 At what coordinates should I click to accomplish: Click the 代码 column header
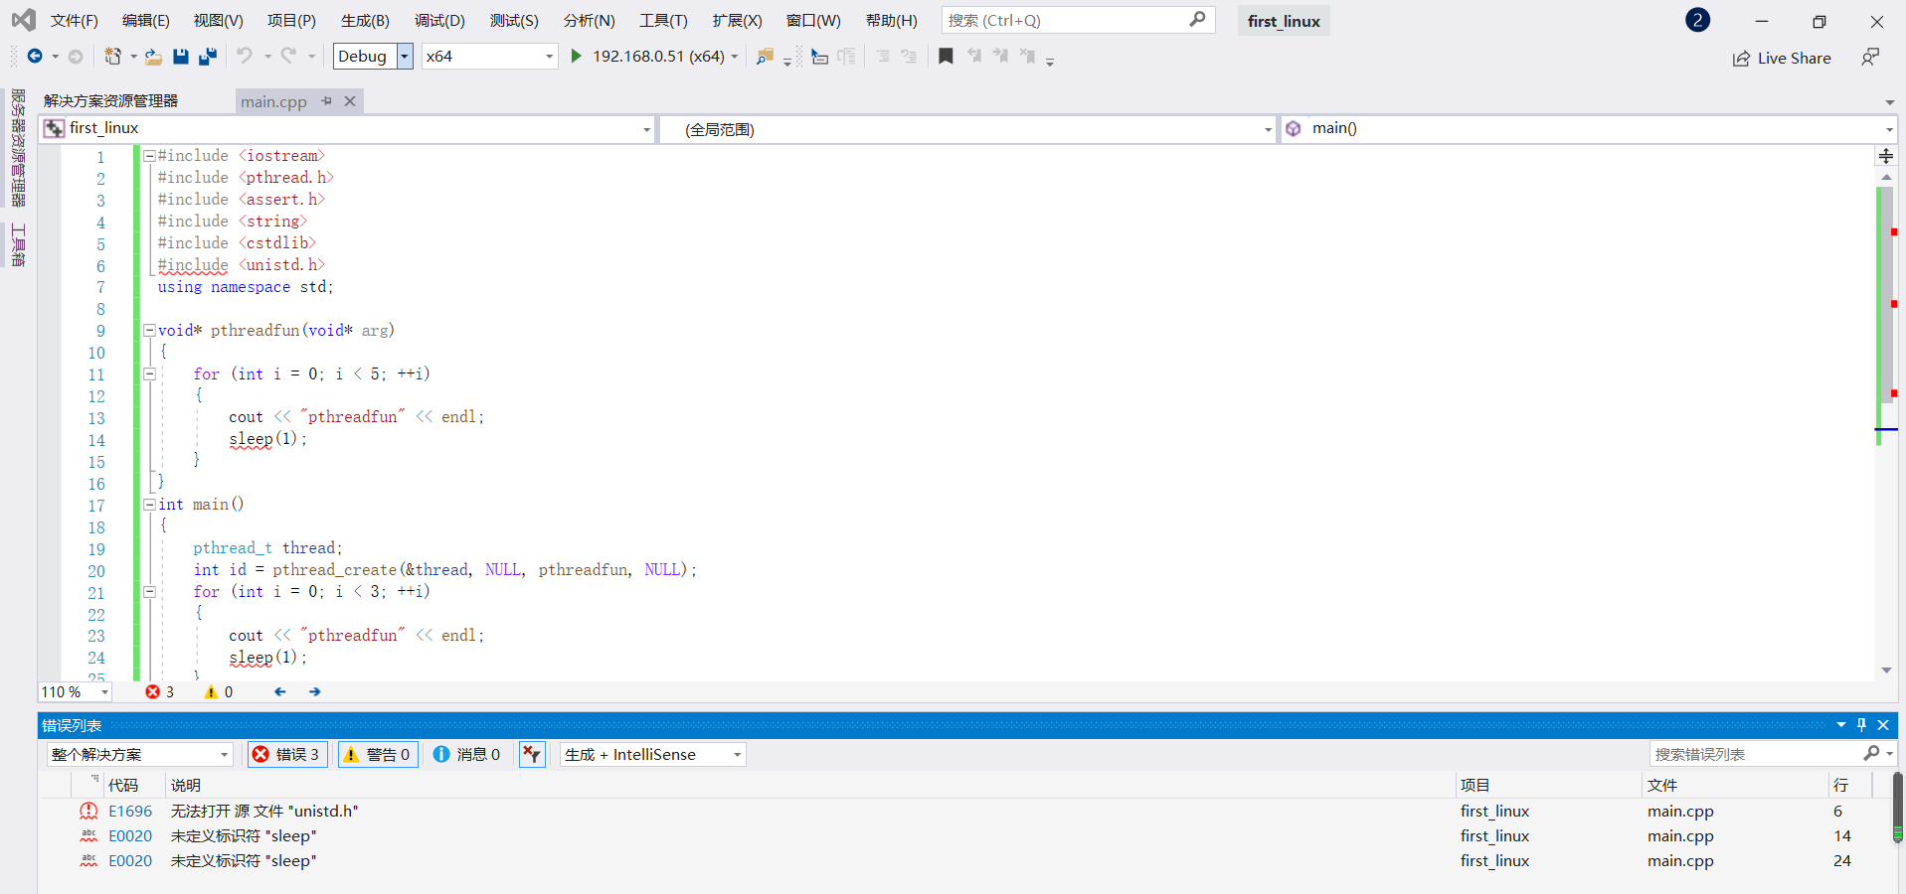click(123, 785)
